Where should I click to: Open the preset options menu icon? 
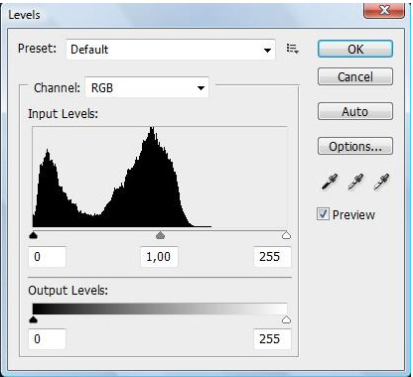[x=293, y=49]
